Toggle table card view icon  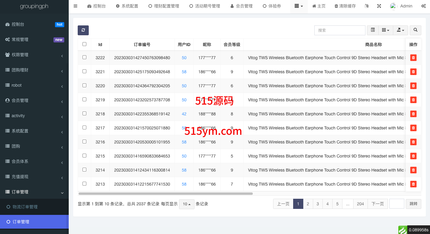coord(373,30)
